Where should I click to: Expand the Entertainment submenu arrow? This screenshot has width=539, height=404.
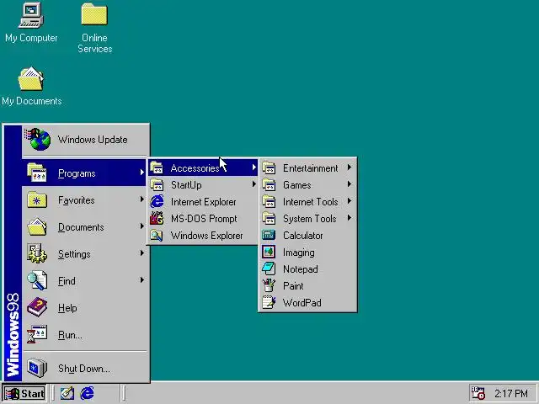point(350,167)
